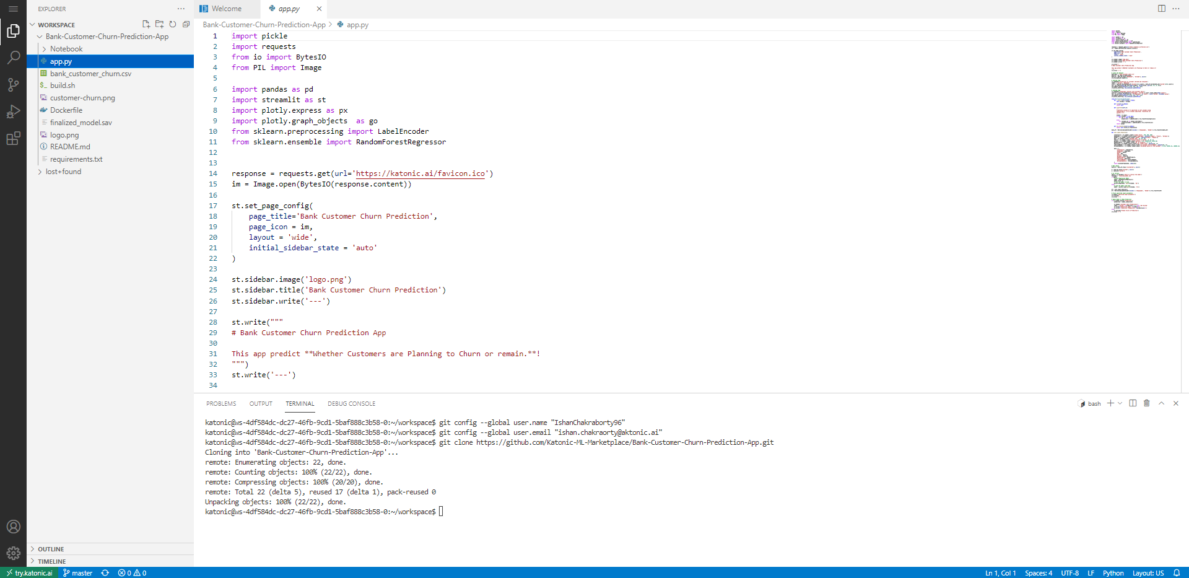The height and width of the screenshot is (578, 1189).
Task: Close the app.py editor tab
Action: 319,9
